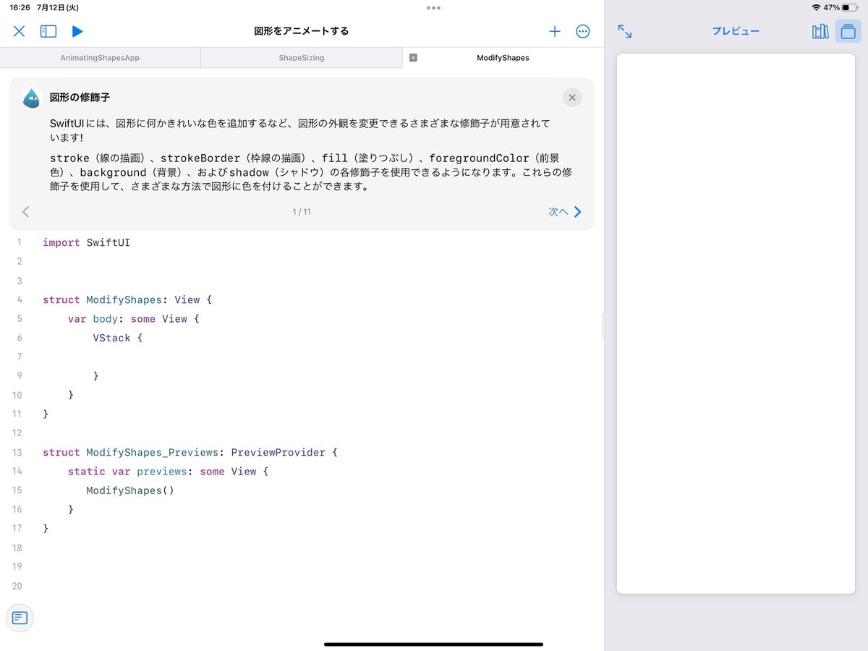Go to previous guide step chevron
Screen dimensions: 868x651
[26, 212]
